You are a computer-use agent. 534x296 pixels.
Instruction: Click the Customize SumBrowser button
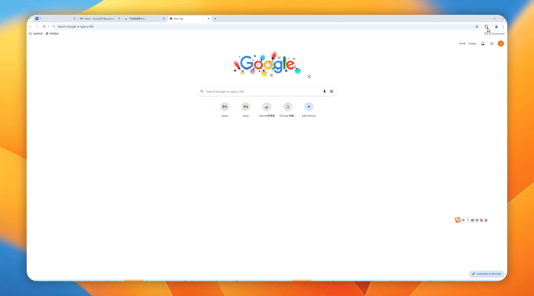486,273
